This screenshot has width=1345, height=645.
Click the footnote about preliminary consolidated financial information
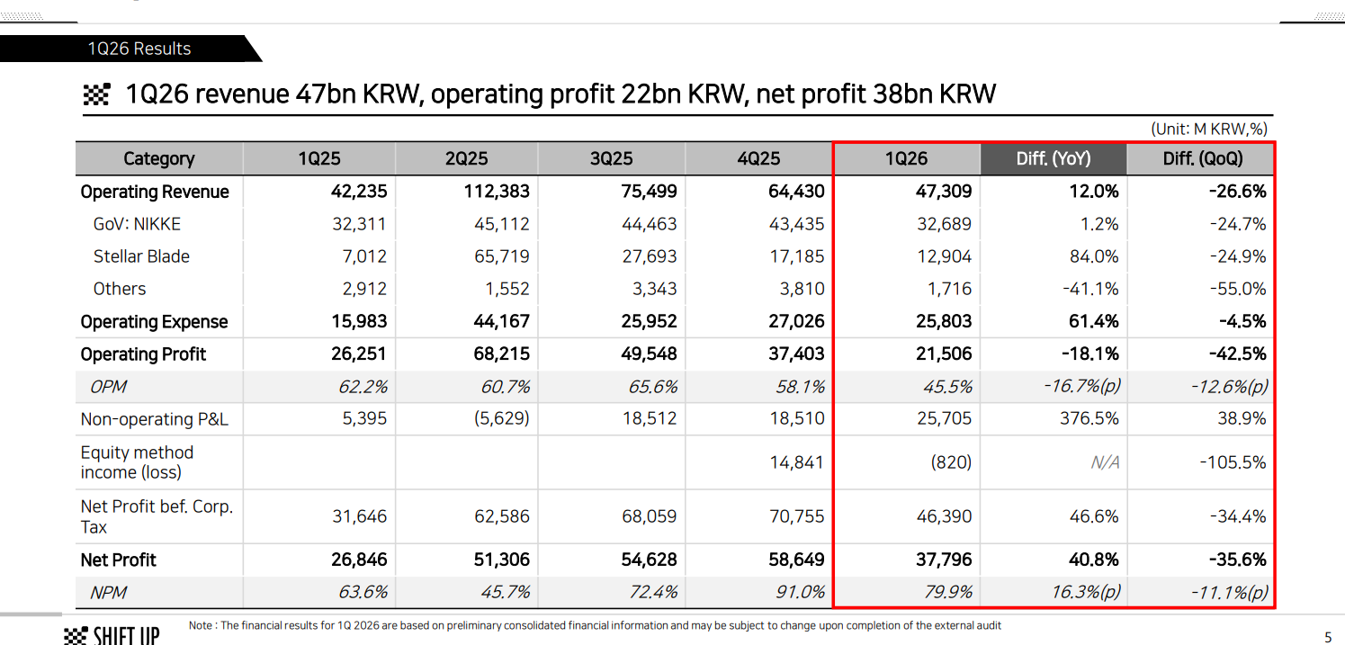[595, 625]
